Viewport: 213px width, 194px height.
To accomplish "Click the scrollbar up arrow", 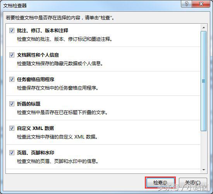I will 204,28.
